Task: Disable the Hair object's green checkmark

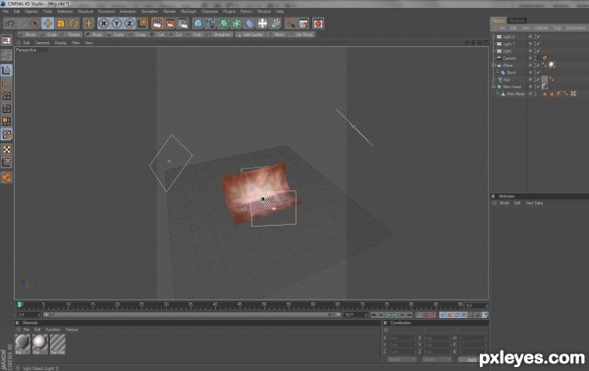Action: [538, 79]
